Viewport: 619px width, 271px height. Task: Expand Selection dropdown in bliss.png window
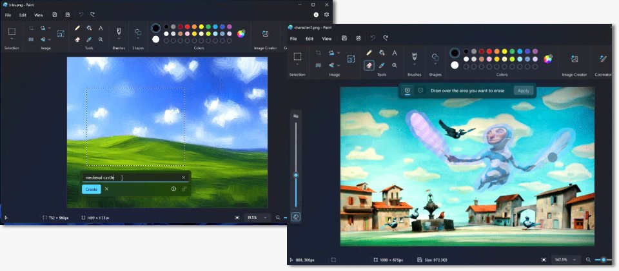(12, 39)
